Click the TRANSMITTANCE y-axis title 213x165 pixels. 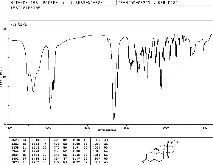coord(1,77)
